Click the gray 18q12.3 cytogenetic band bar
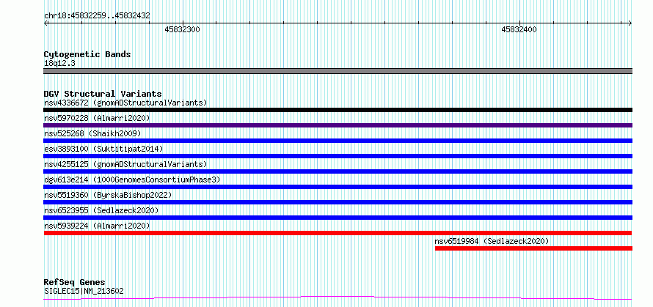 338,71
